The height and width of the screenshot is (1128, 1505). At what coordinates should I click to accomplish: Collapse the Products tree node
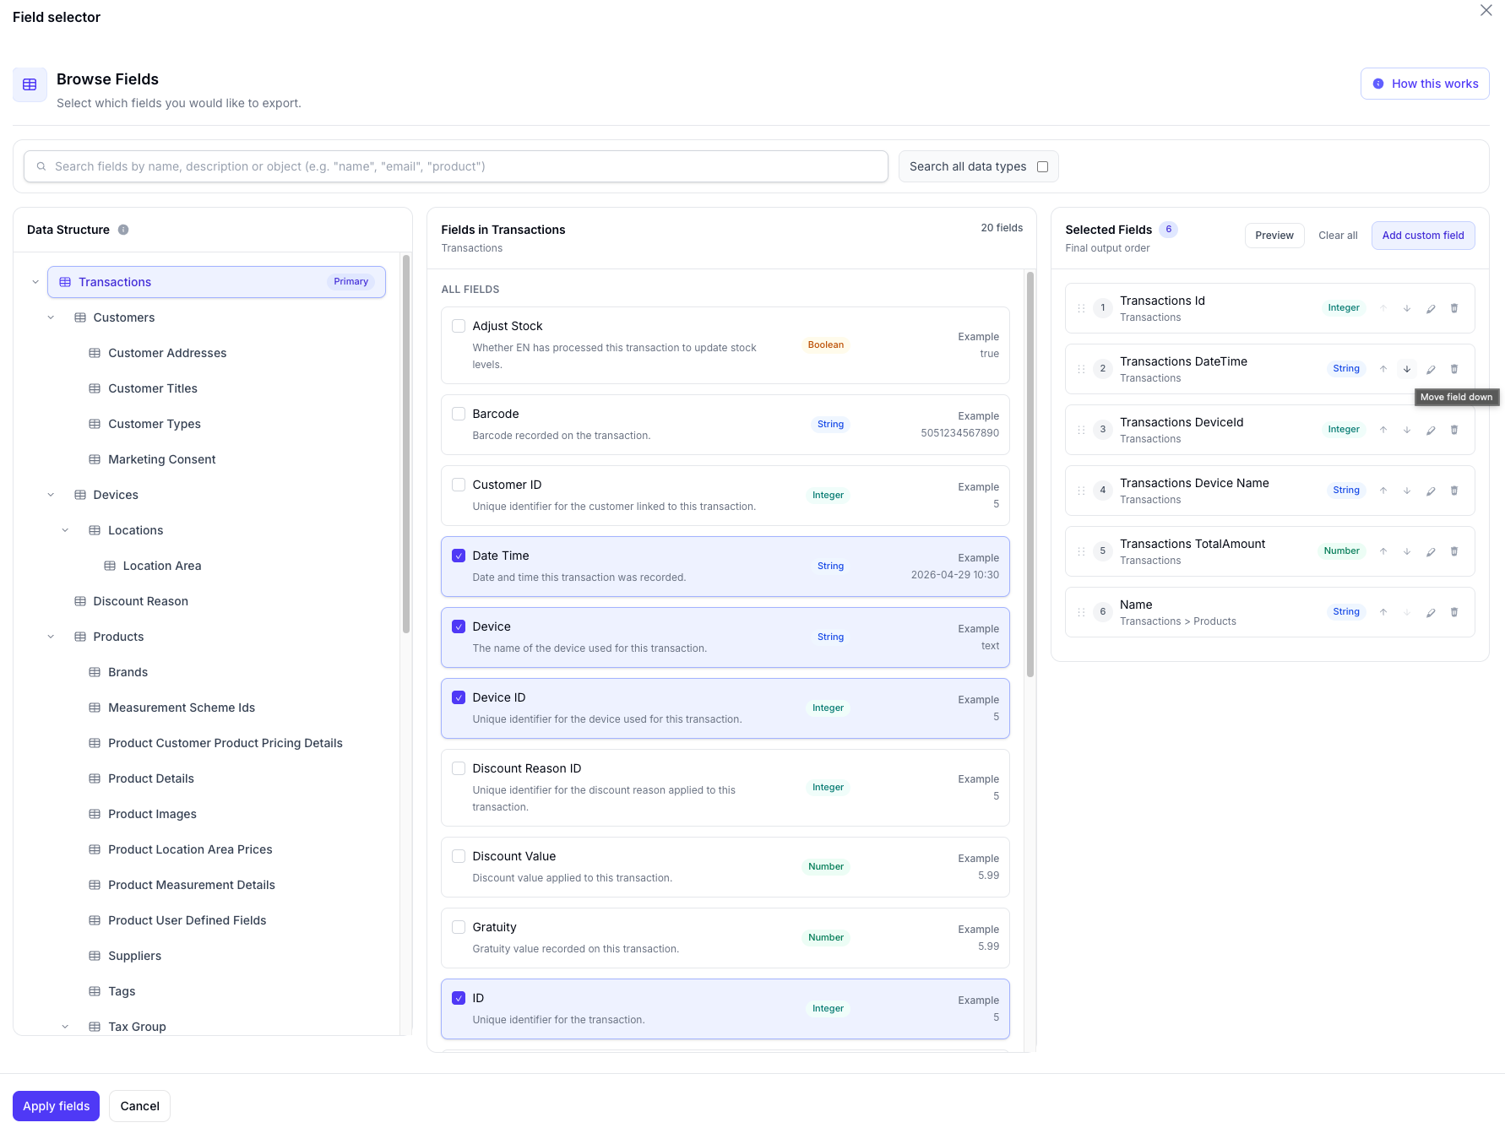pyautogui.click(x=51, y=637)
